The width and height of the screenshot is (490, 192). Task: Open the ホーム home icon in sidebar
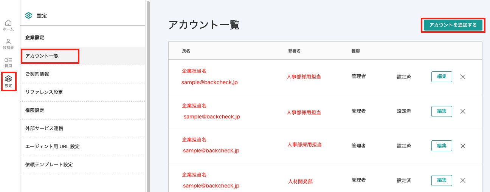click(8, 25)
